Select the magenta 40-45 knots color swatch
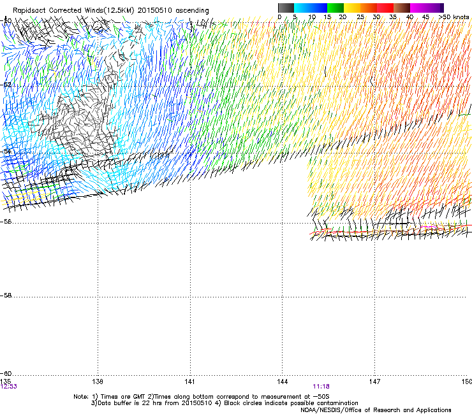 [418, 8]
